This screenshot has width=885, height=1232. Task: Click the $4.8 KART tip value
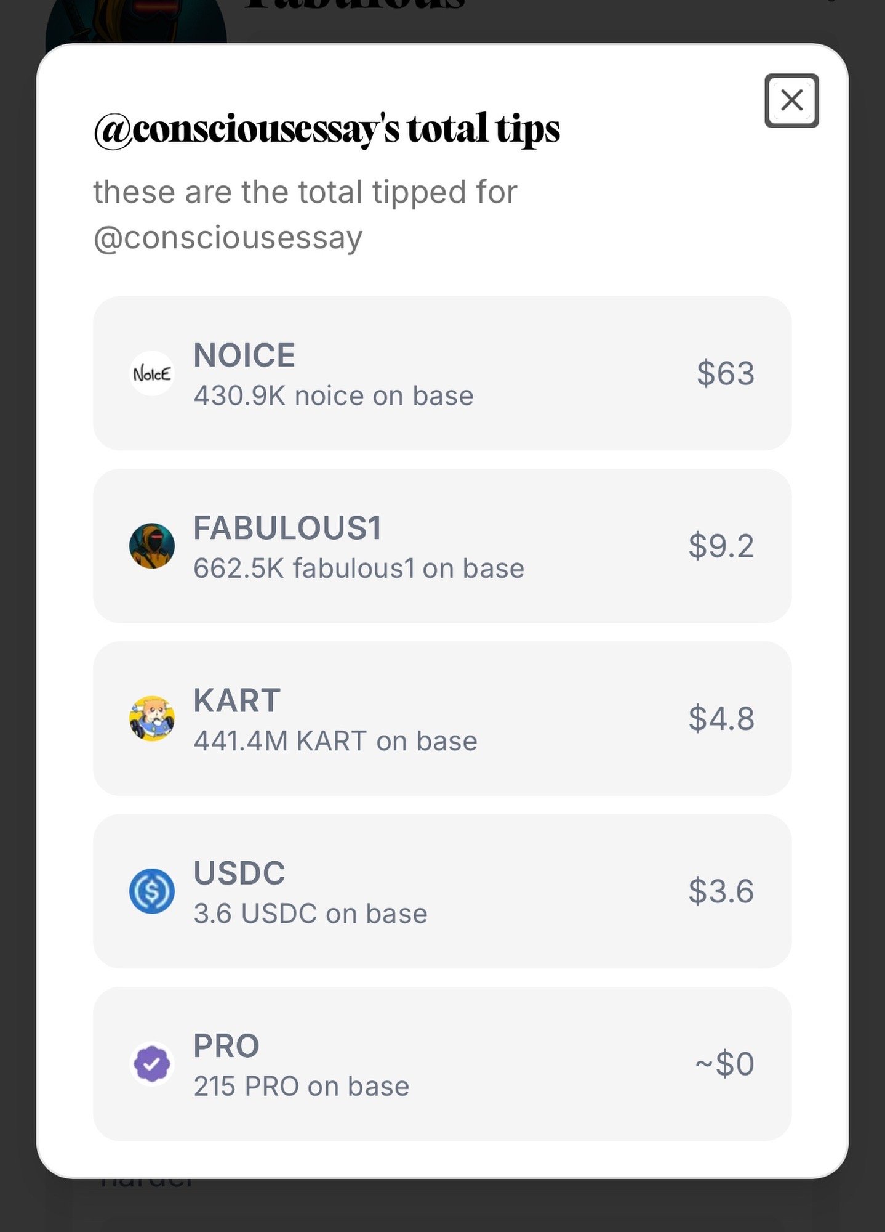point(721,718)
